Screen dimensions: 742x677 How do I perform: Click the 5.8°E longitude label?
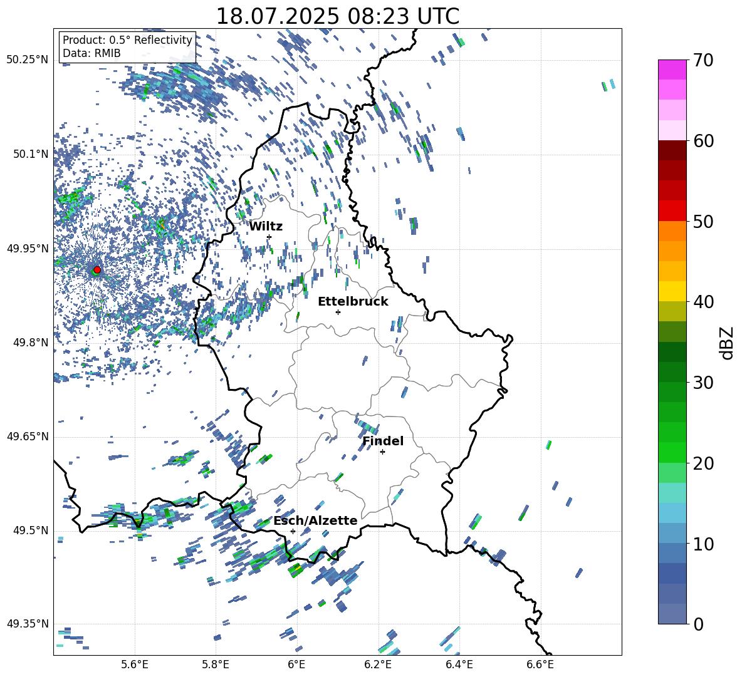point(216,664)
